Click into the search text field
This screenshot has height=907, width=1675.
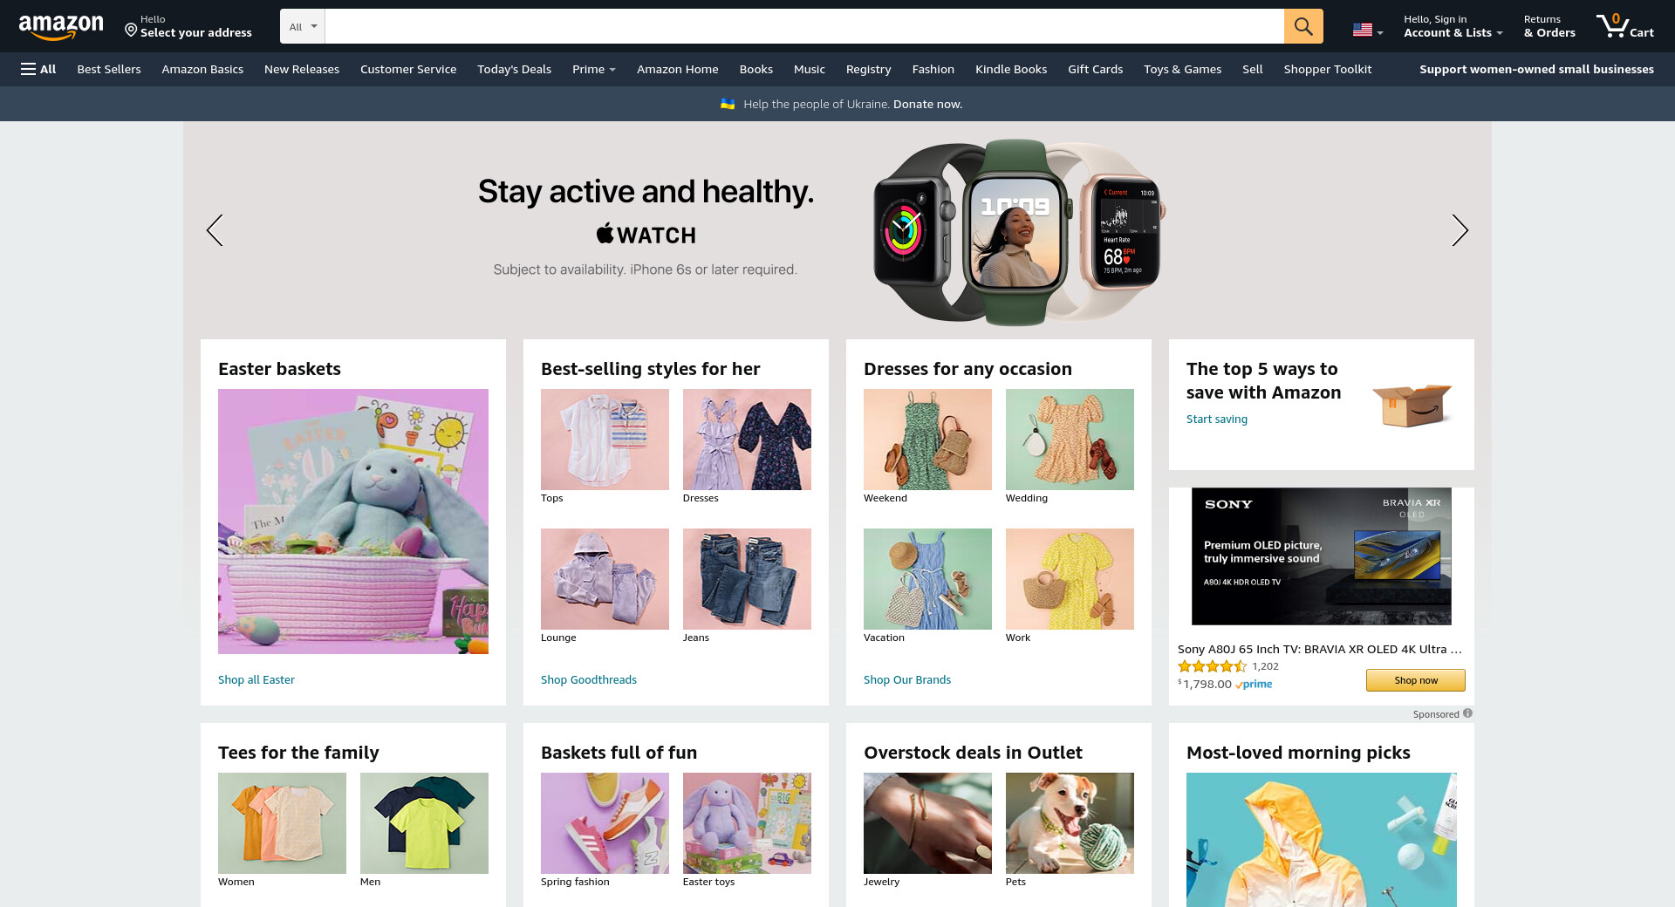click(x=803, y=26)
